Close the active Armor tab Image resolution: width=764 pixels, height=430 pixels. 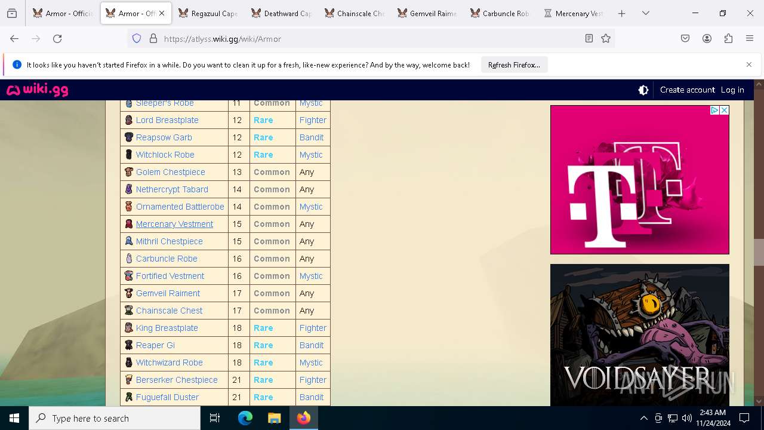tap(162, 13)
